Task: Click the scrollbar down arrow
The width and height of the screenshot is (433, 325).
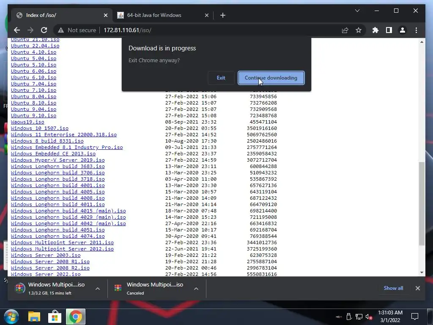Action: (422, 273)
